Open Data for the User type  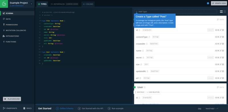pyautogui.click(x=220, y=87)
